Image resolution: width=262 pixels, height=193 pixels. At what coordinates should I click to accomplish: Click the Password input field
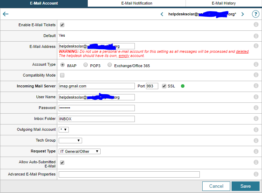96,108
